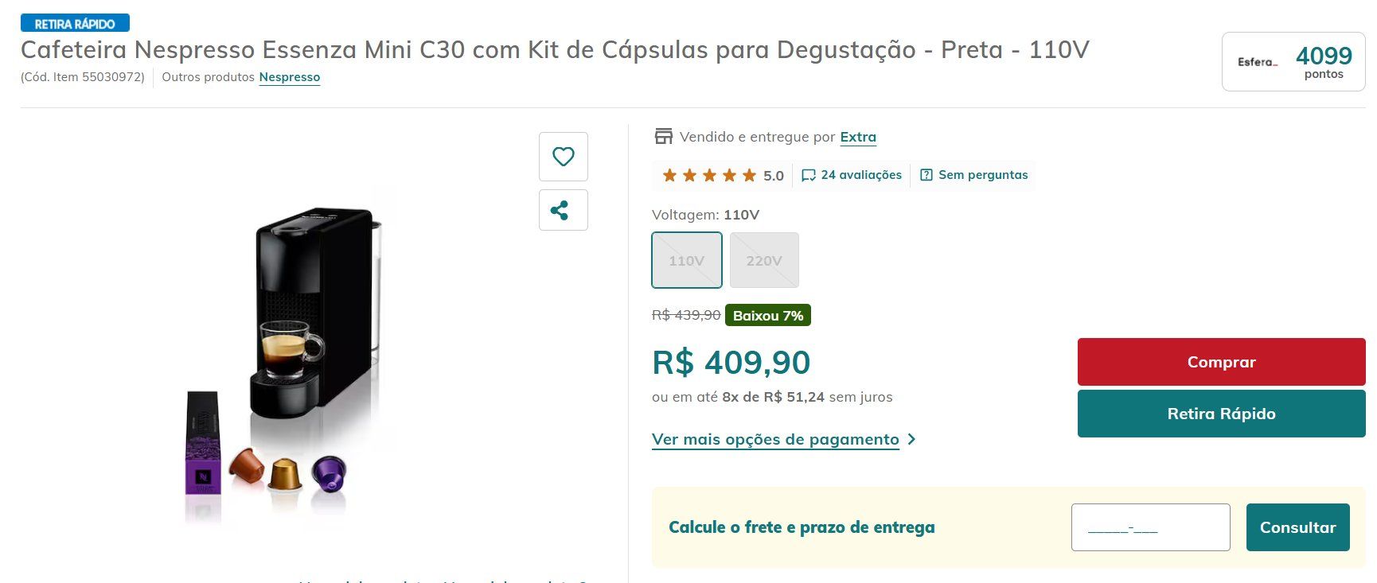Click the teal Retira Rápido button

1221,414
